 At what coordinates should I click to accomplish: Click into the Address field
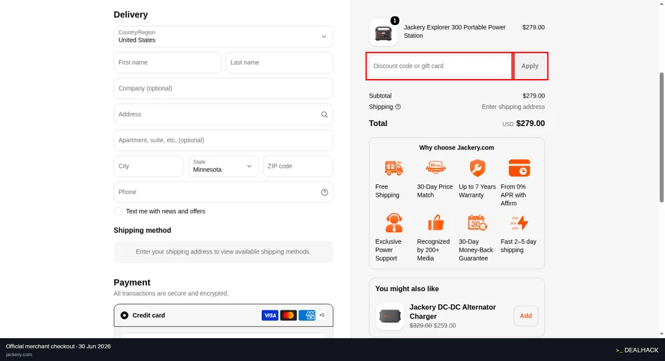[224, 114]
